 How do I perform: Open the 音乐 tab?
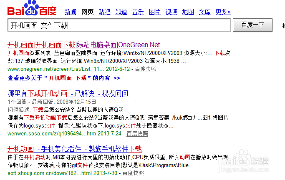click(138, 12)
